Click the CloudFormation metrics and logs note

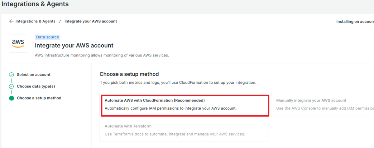(x=178, y=83)
